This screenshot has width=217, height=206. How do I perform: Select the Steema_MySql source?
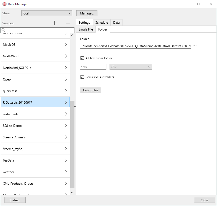(35, 149)
